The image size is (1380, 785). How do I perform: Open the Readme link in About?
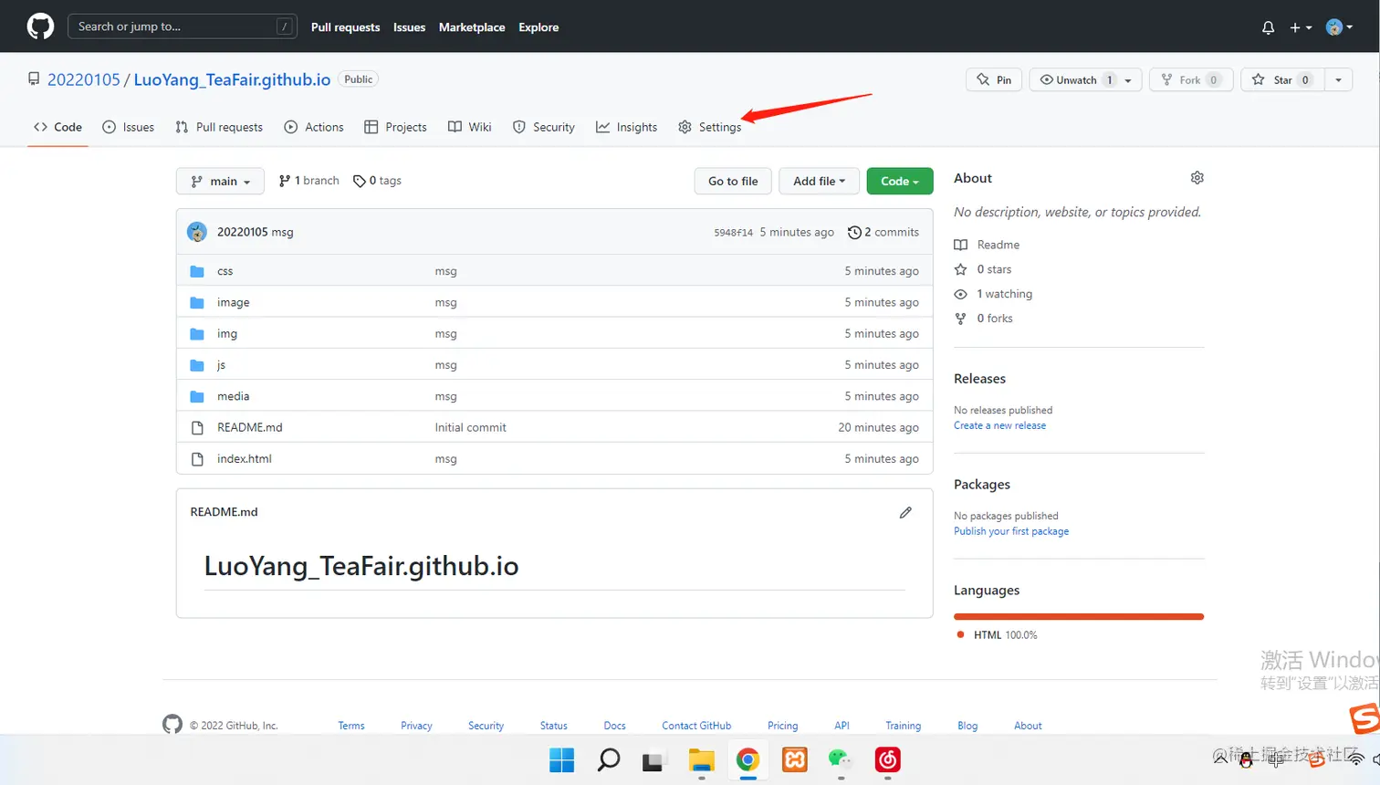(987, 245)
